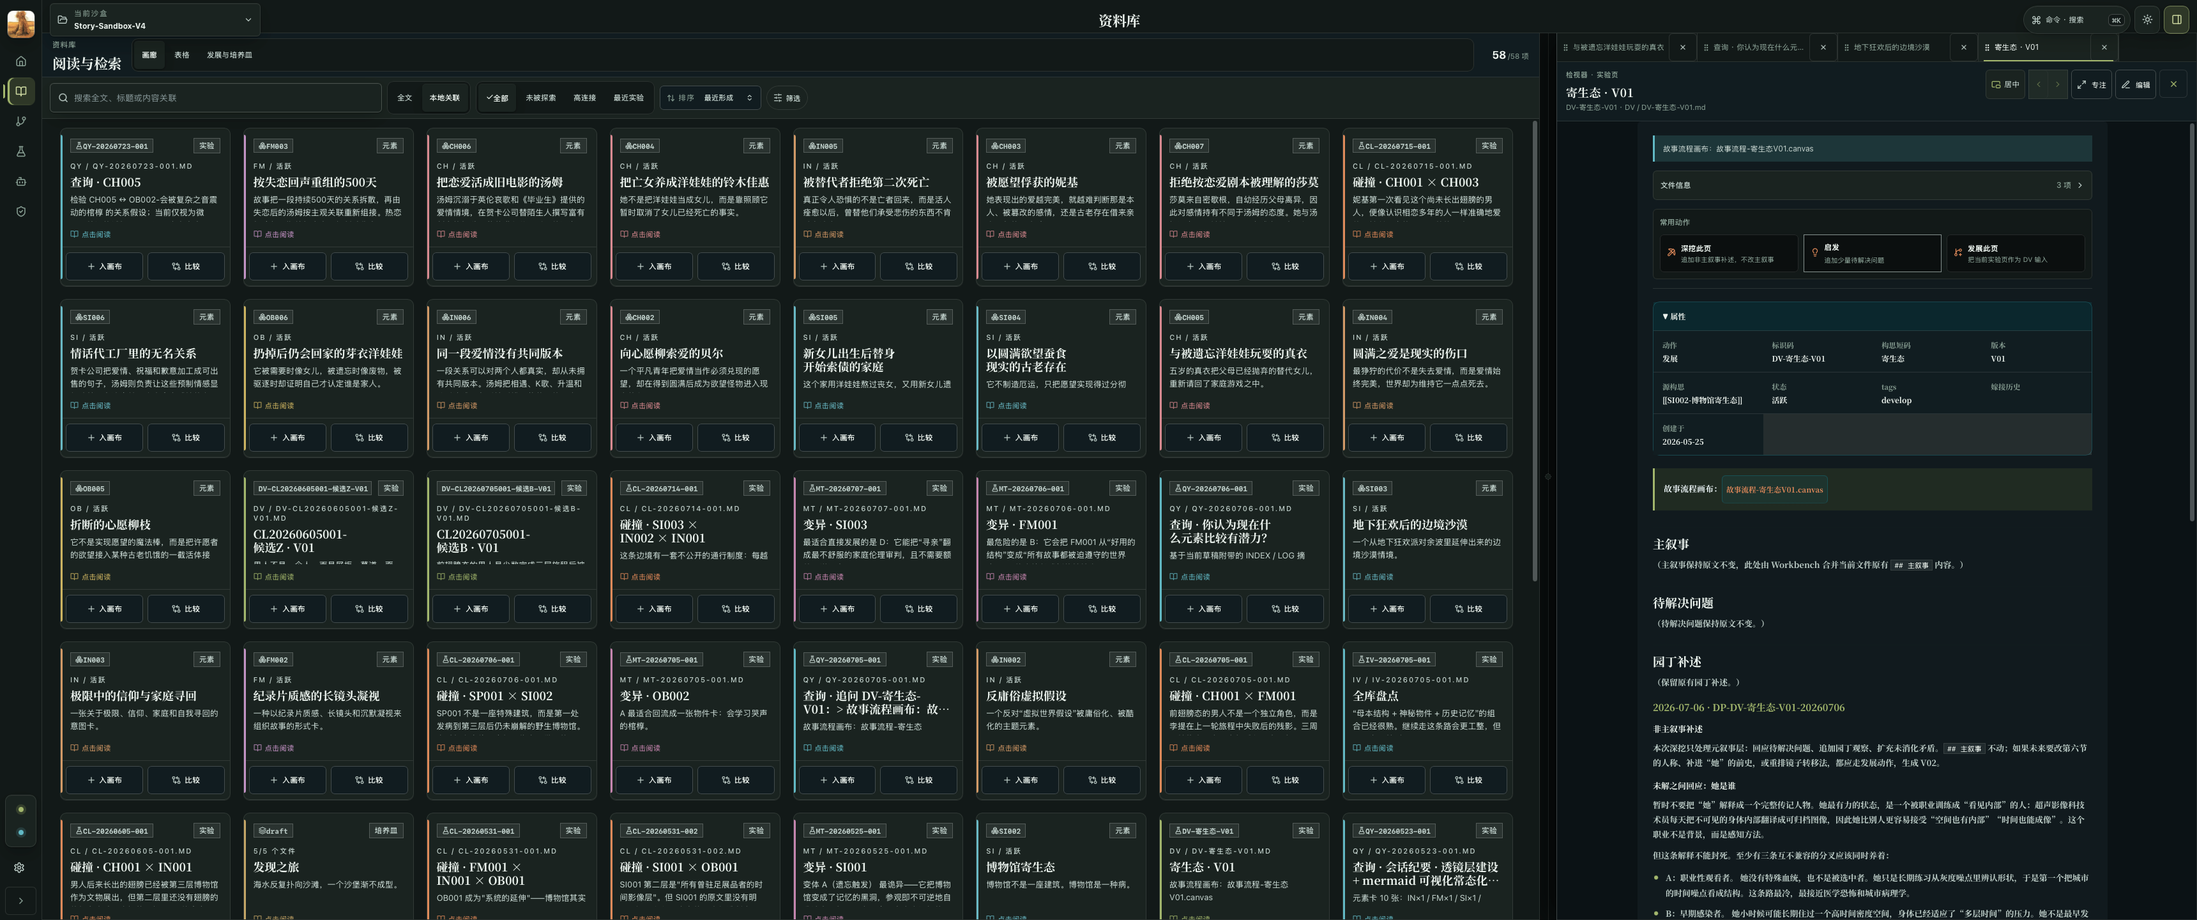Click 入画布 on 全库盘点 card
This screenshot has height=920, width=2197.
[1387, 780]
